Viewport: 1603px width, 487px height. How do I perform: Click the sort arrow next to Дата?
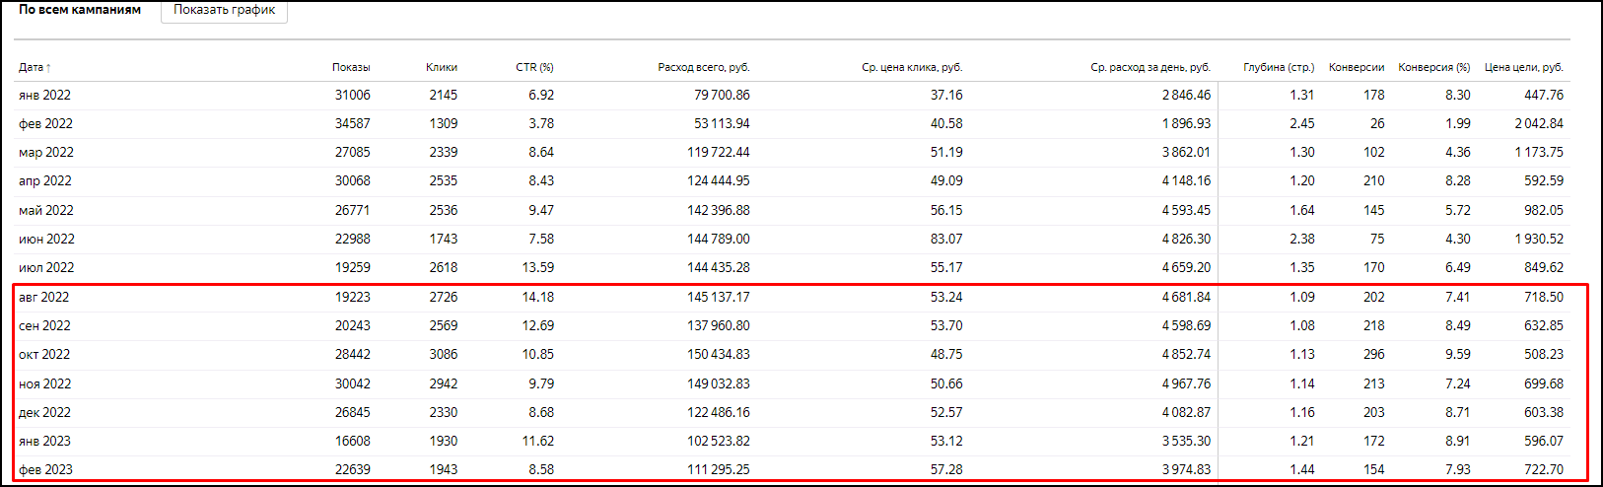pos(48,68)
